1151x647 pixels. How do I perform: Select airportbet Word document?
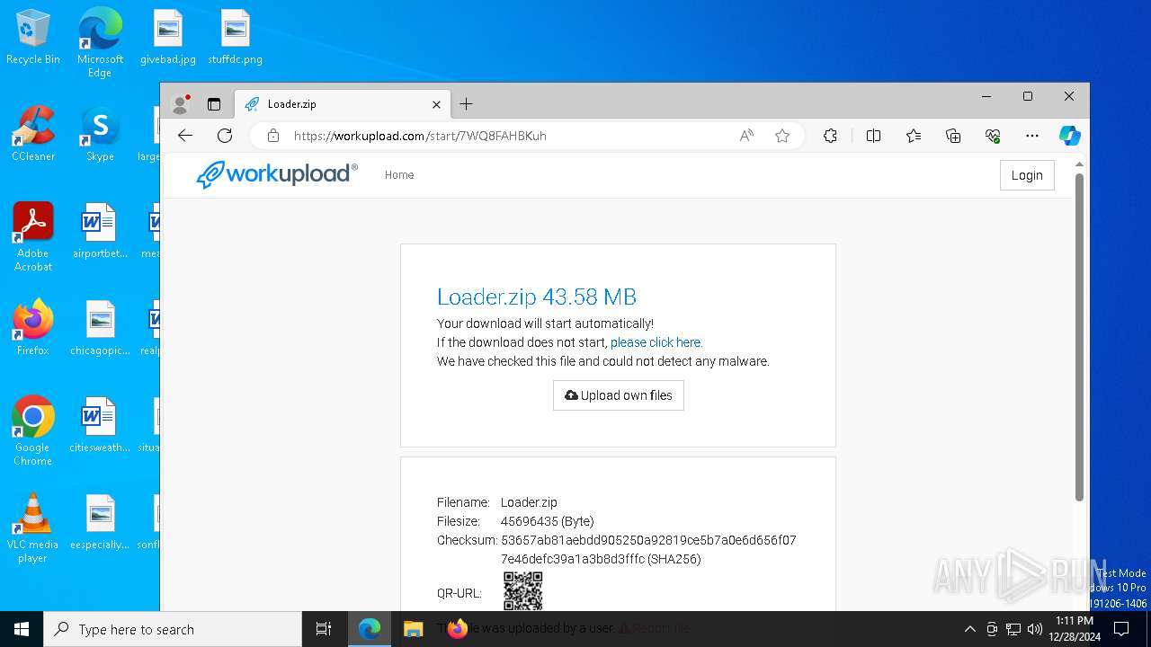(x=100, y=232)
